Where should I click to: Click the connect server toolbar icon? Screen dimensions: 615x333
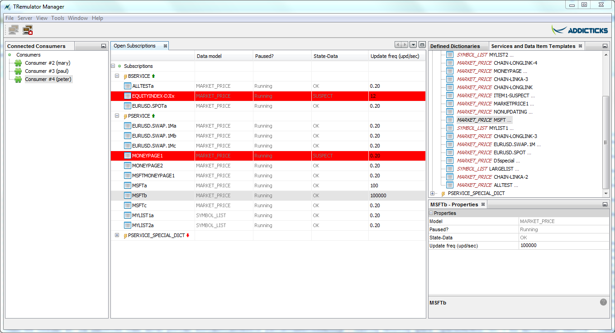(14, 30)
